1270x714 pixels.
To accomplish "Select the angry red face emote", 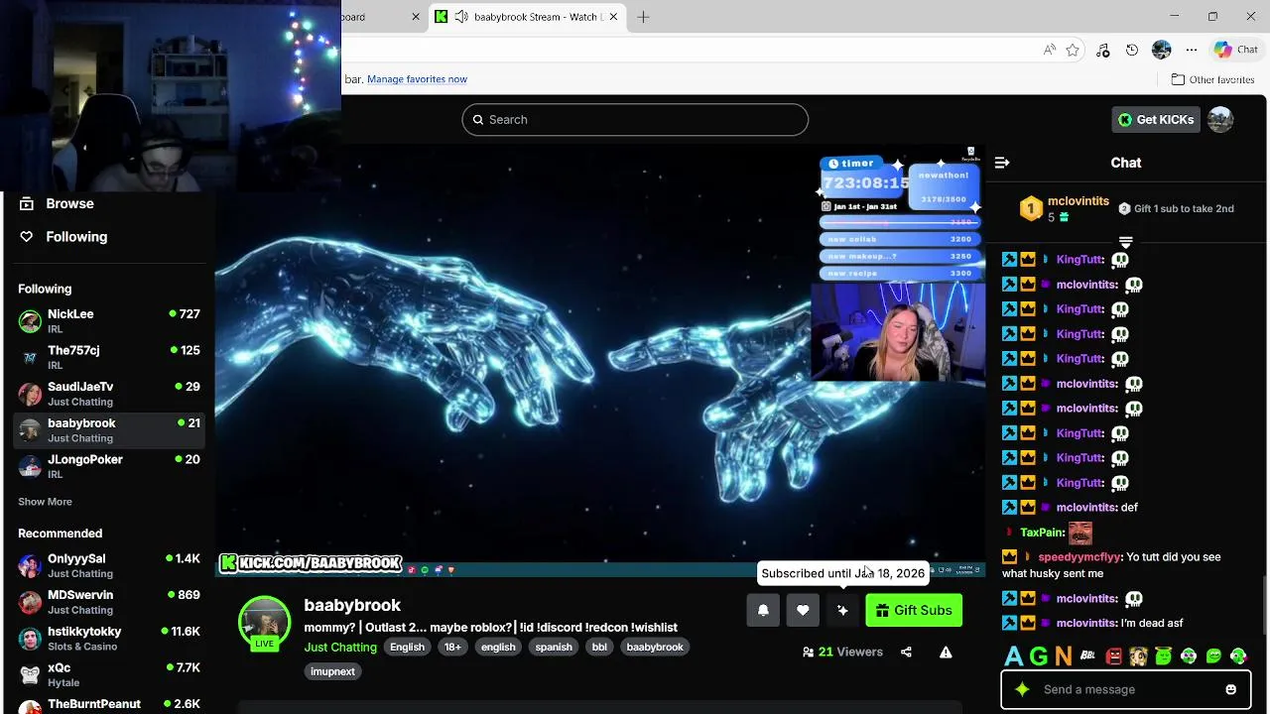I will [1113, 655].
